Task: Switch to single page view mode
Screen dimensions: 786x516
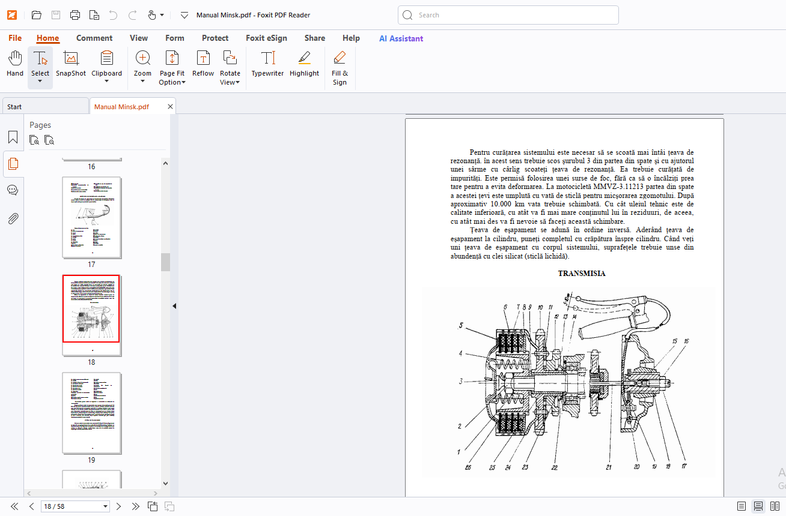Action: point(742,506)
